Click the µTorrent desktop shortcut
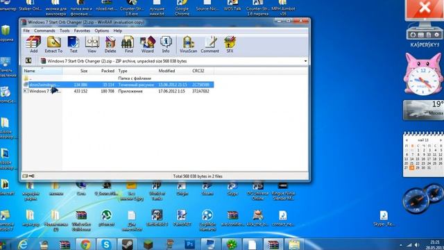 coord(106,218)
